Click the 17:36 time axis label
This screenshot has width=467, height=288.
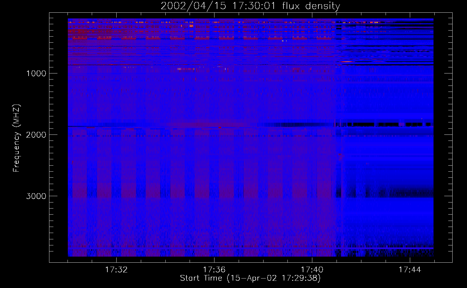coord(214,270)
